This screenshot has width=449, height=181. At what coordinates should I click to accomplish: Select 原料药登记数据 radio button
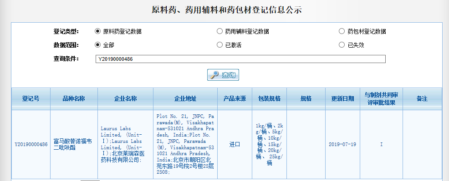point(97,31)
